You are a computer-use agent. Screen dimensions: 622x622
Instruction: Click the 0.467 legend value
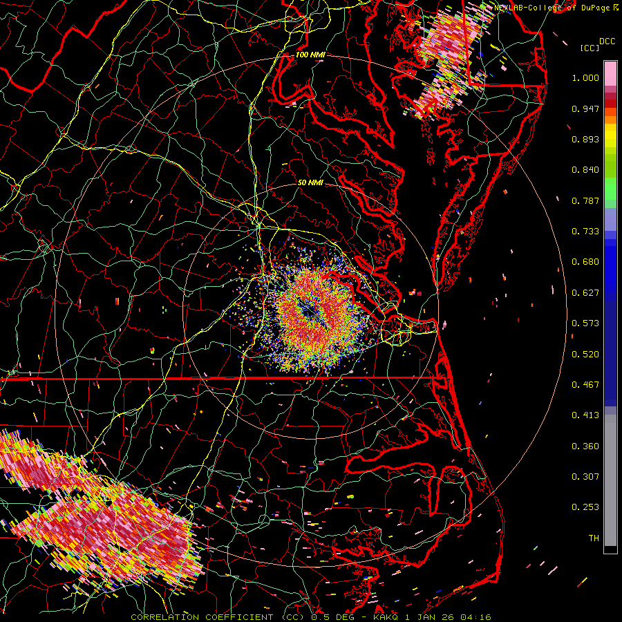(x=585, y=385)
